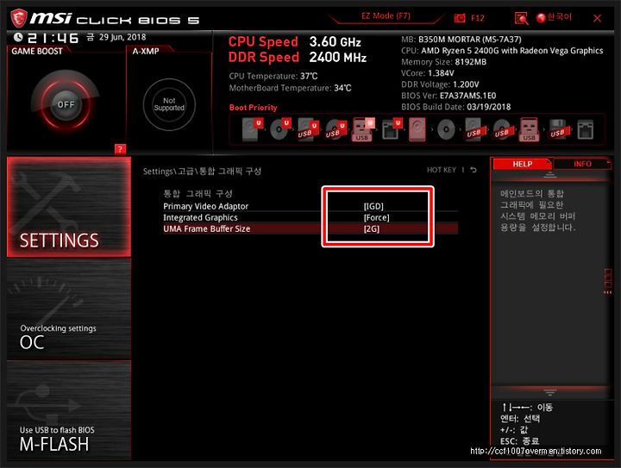Toggle the GAME BOOST knob

tap(66, 104)
